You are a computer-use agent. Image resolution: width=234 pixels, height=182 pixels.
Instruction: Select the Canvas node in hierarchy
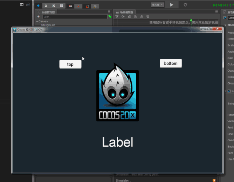click(43, 21)
